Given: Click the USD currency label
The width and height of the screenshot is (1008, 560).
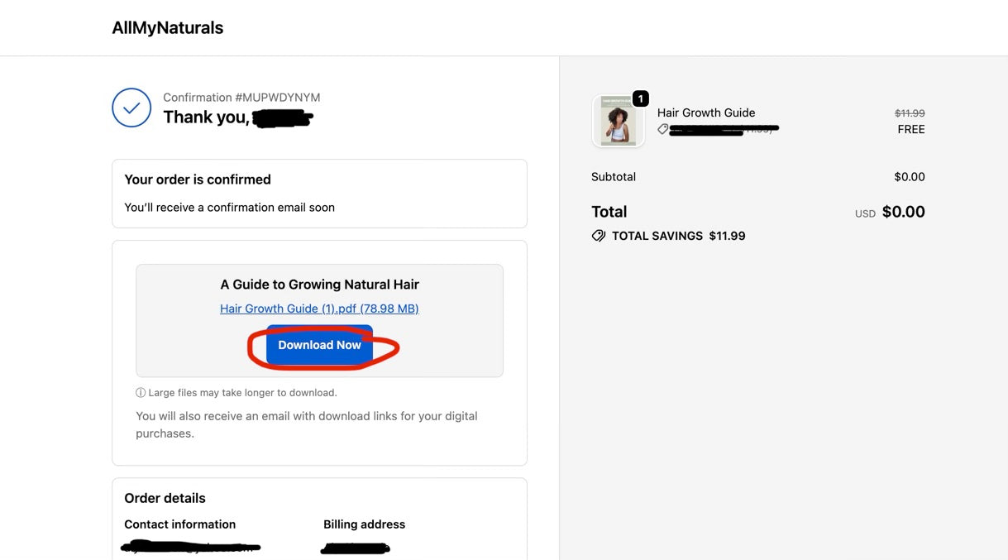Looking at the screenshot, I should point(865,213).
